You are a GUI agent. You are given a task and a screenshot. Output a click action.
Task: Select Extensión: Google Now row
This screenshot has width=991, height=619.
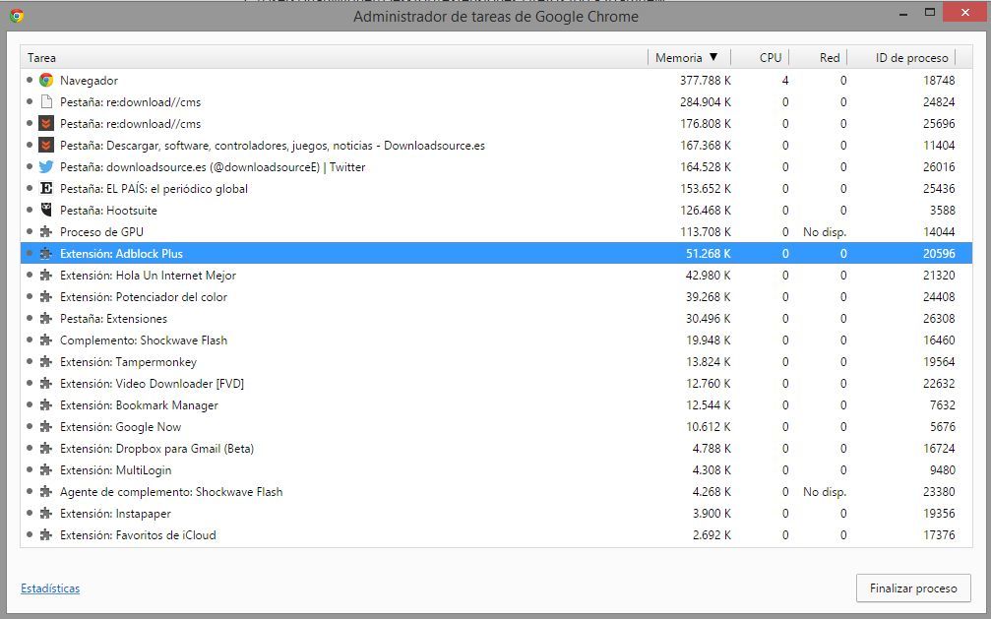pos(496,427)
